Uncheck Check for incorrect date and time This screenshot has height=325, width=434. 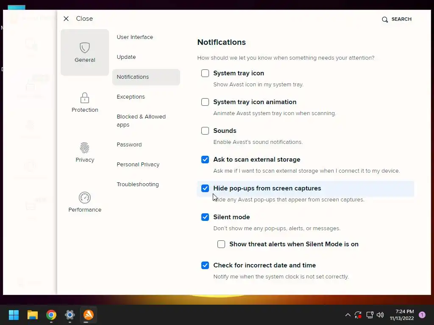[x=205, y=265]
